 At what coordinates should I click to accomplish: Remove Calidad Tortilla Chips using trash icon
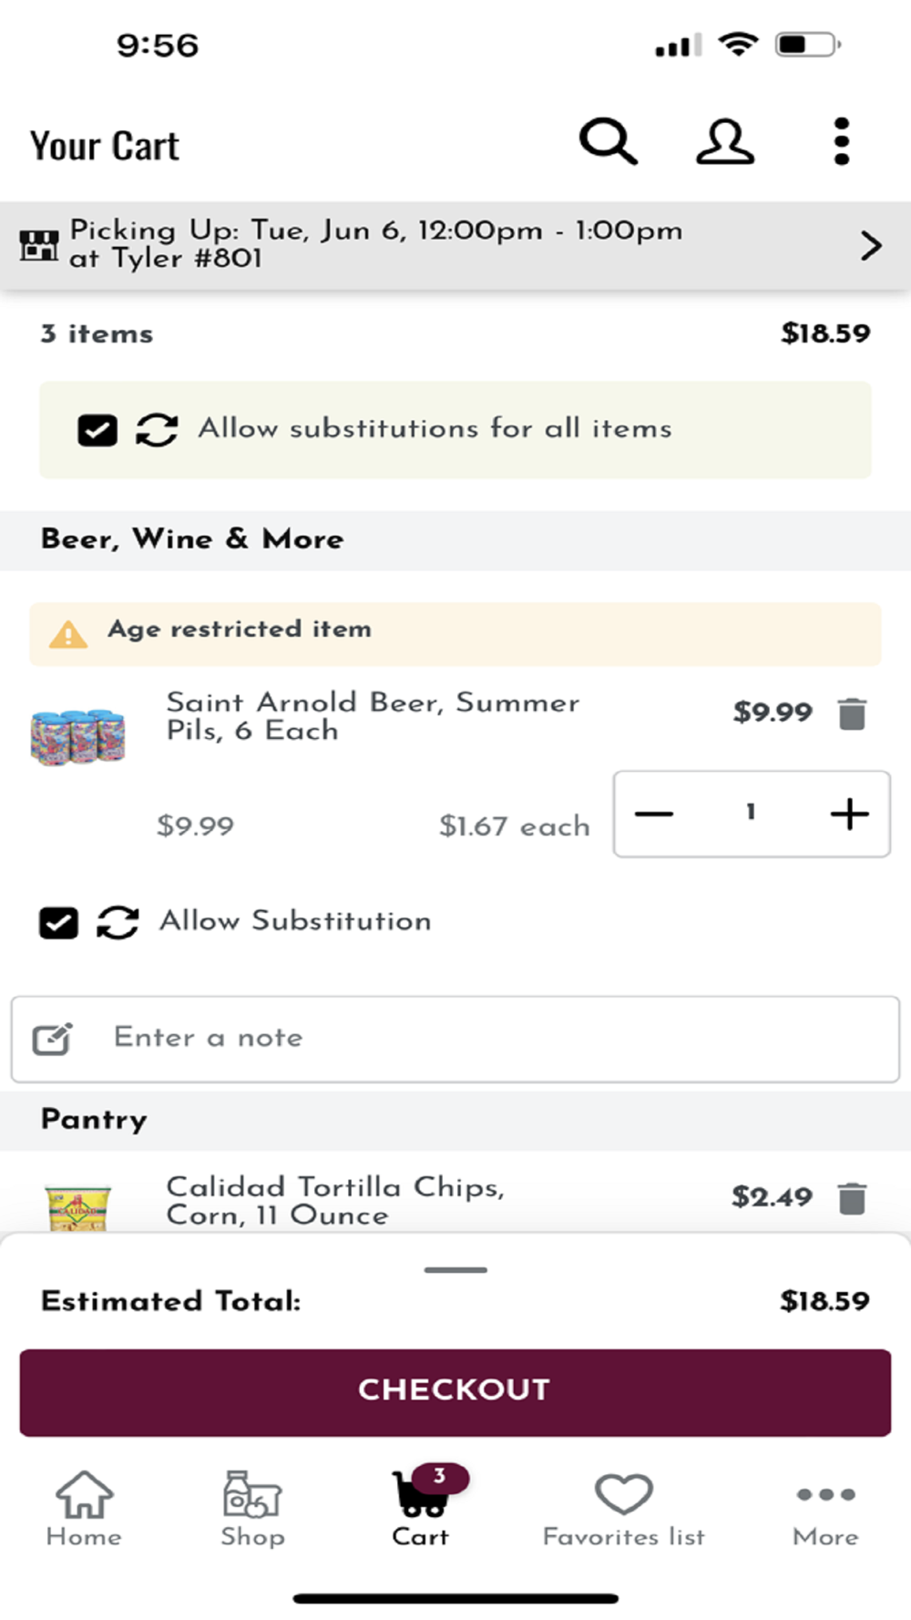pyautogui.click(x=852, y=1198)
